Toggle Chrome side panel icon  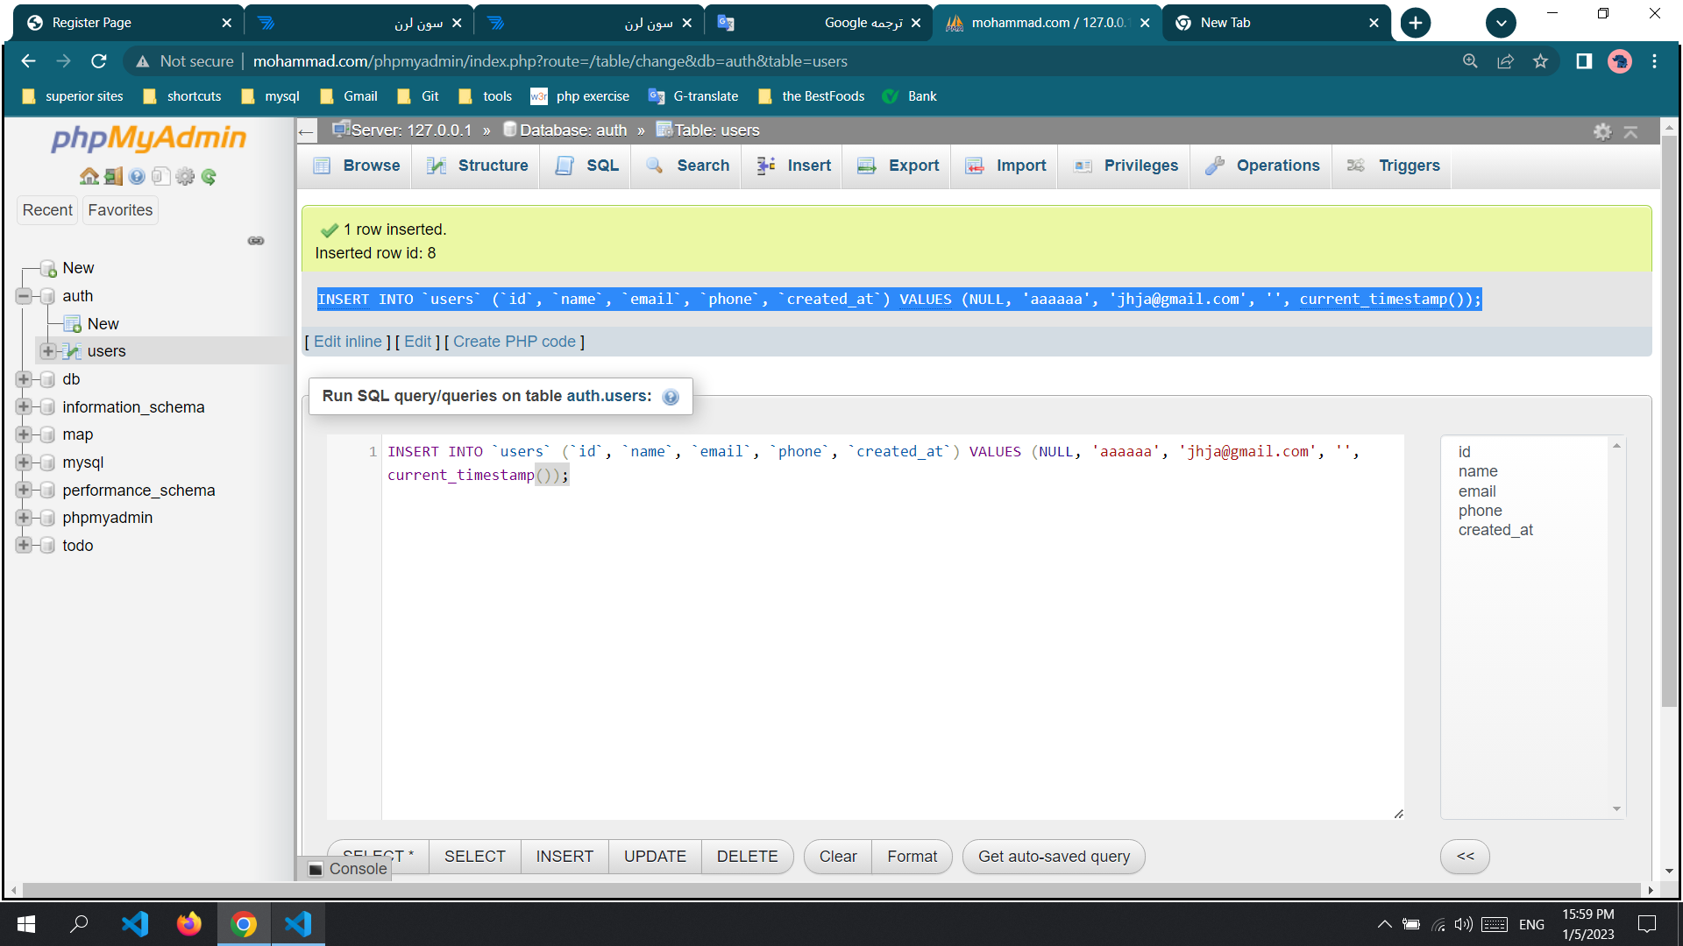pyautogui.click(x=1584, y=61)
